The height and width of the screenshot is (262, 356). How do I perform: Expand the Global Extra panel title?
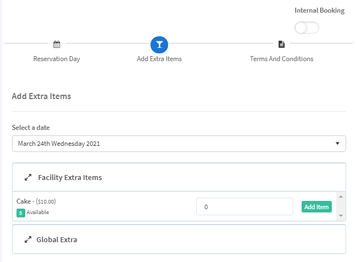click(57, 240)
